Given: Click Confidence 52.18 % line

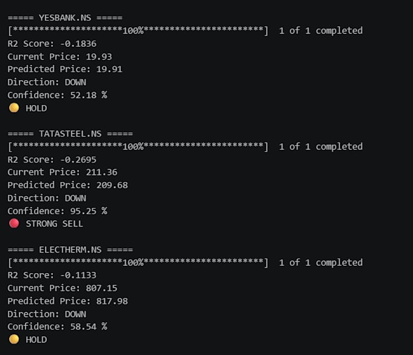Looking at the screenshot, I should pyautogui.click(x=57, y=95).
